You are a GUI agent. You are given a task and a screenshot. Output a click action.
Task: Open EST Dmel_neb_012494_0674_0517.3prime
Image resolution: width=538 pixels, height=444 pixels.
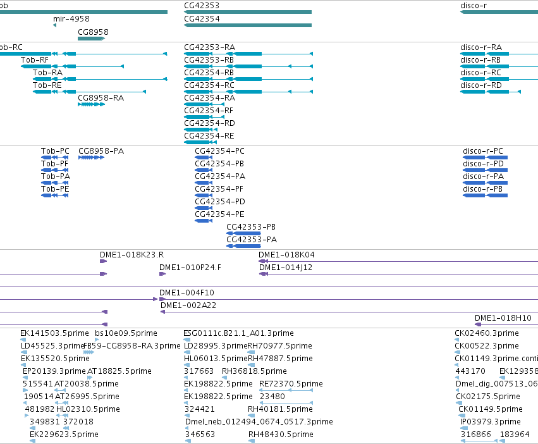[x=187, y=428]
